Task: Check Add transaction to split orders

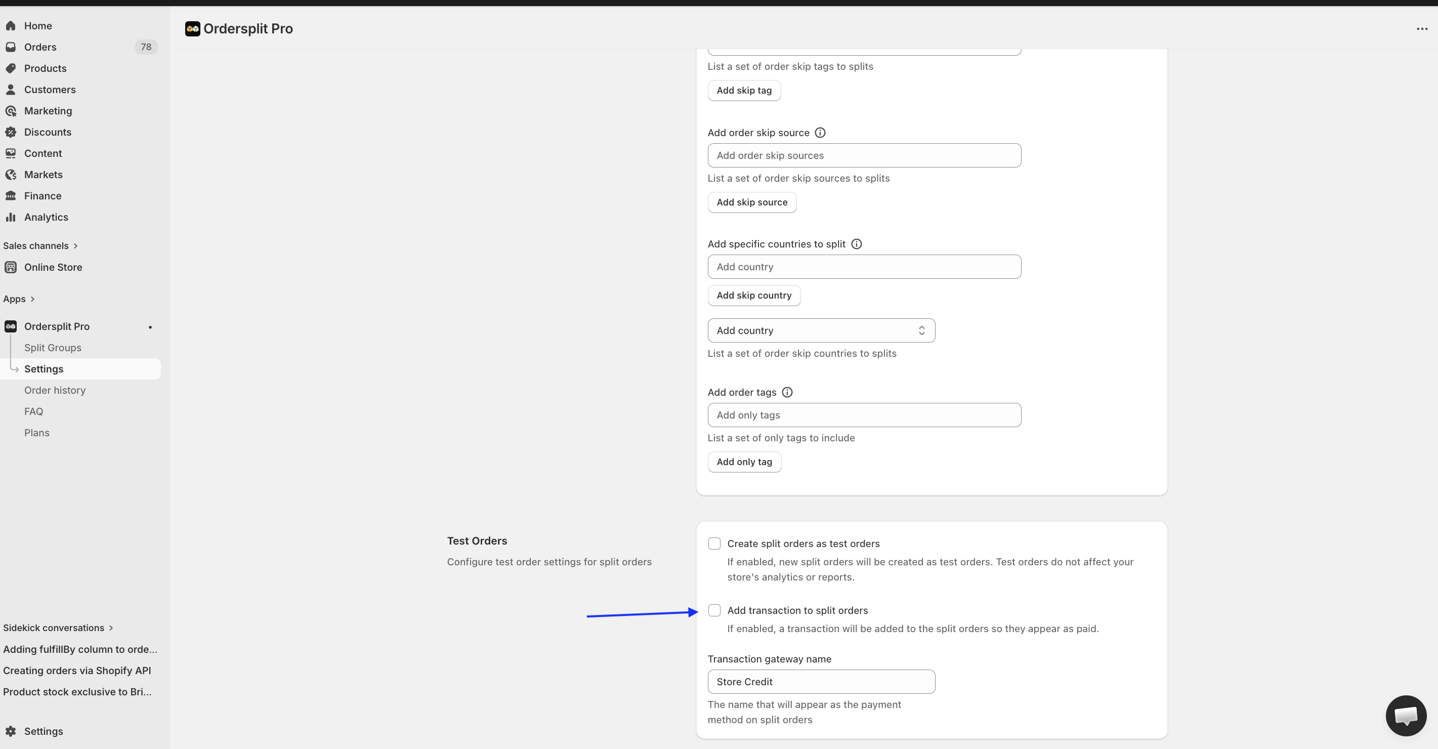Action: coord(714,610)
